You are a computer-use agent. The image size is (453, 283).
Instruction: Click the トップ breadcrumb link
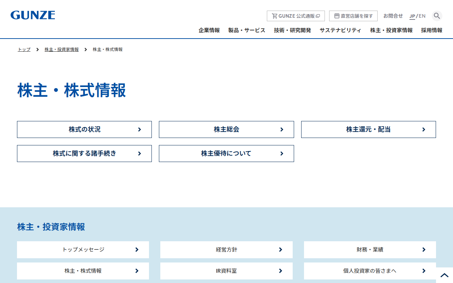click(24, 50)
